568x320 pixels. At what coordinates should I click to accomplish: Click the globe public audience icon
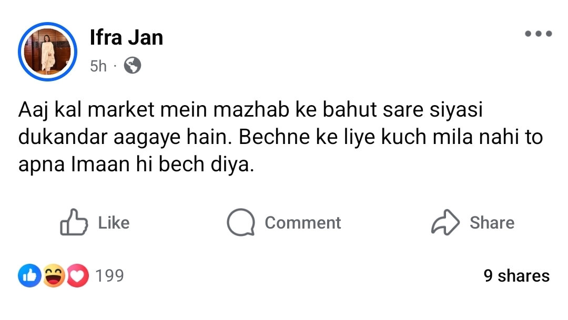click(132, 66)
